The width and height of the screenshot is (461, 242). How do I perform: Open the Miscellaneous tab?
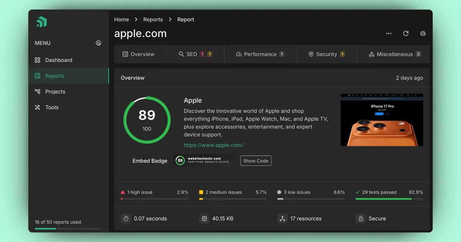pyautogui.click(x=395, y=54)
